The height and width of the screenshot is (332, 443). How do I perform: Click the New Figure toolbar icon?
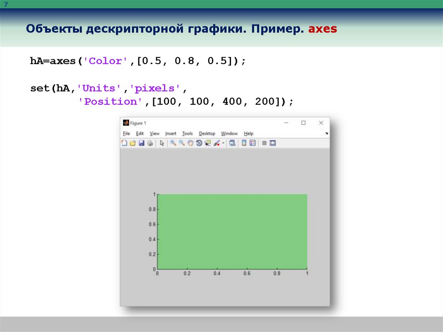(x=124, y=143)
